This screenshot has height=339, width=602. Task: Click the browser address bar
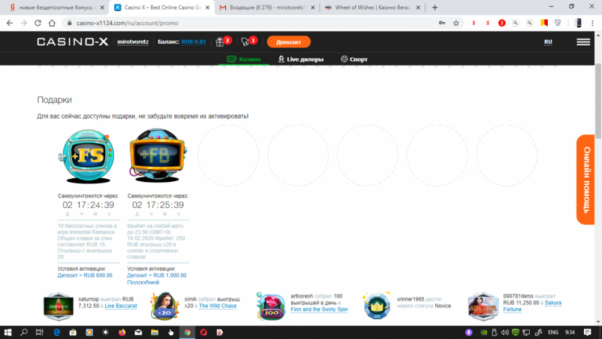coord(241,23)
